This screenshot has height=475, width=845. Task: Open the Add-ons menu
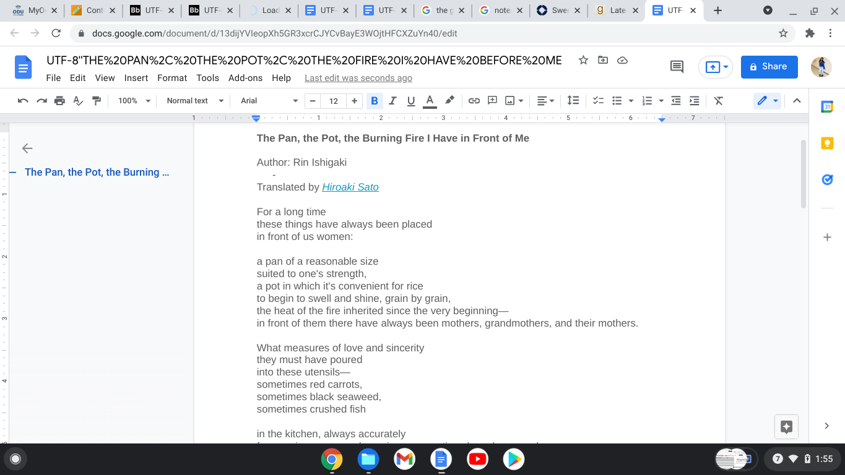245,78
